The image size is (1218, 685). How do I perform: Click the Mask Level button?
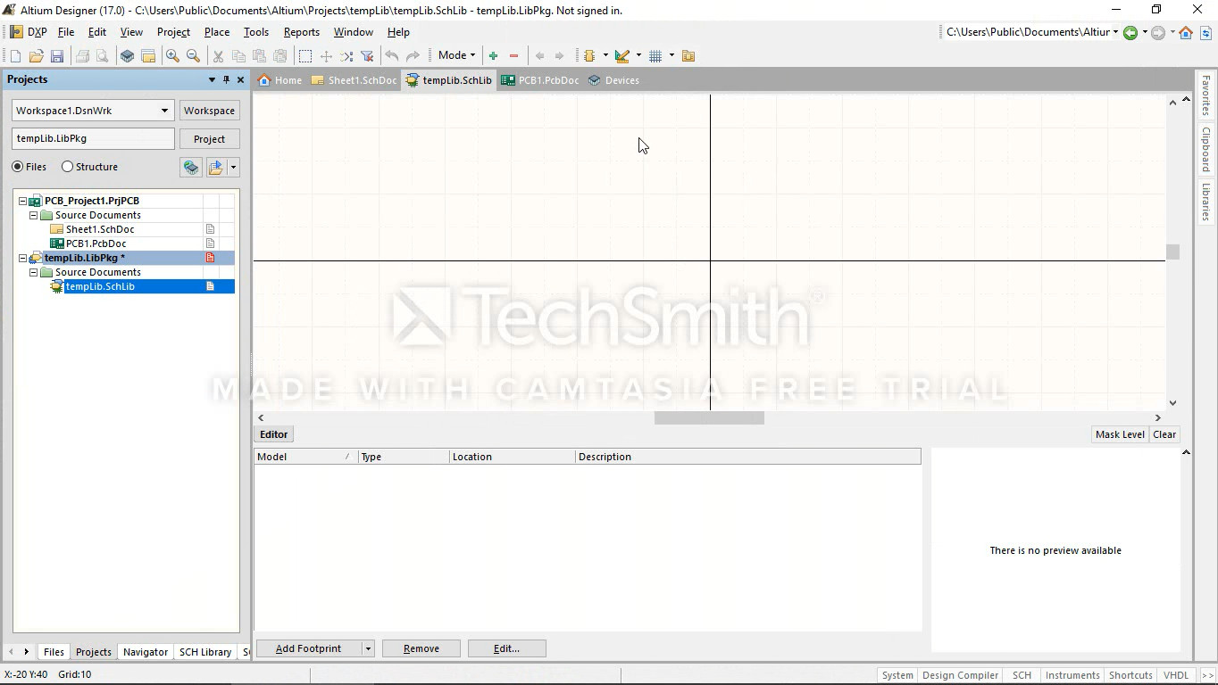click(1119, 434)
